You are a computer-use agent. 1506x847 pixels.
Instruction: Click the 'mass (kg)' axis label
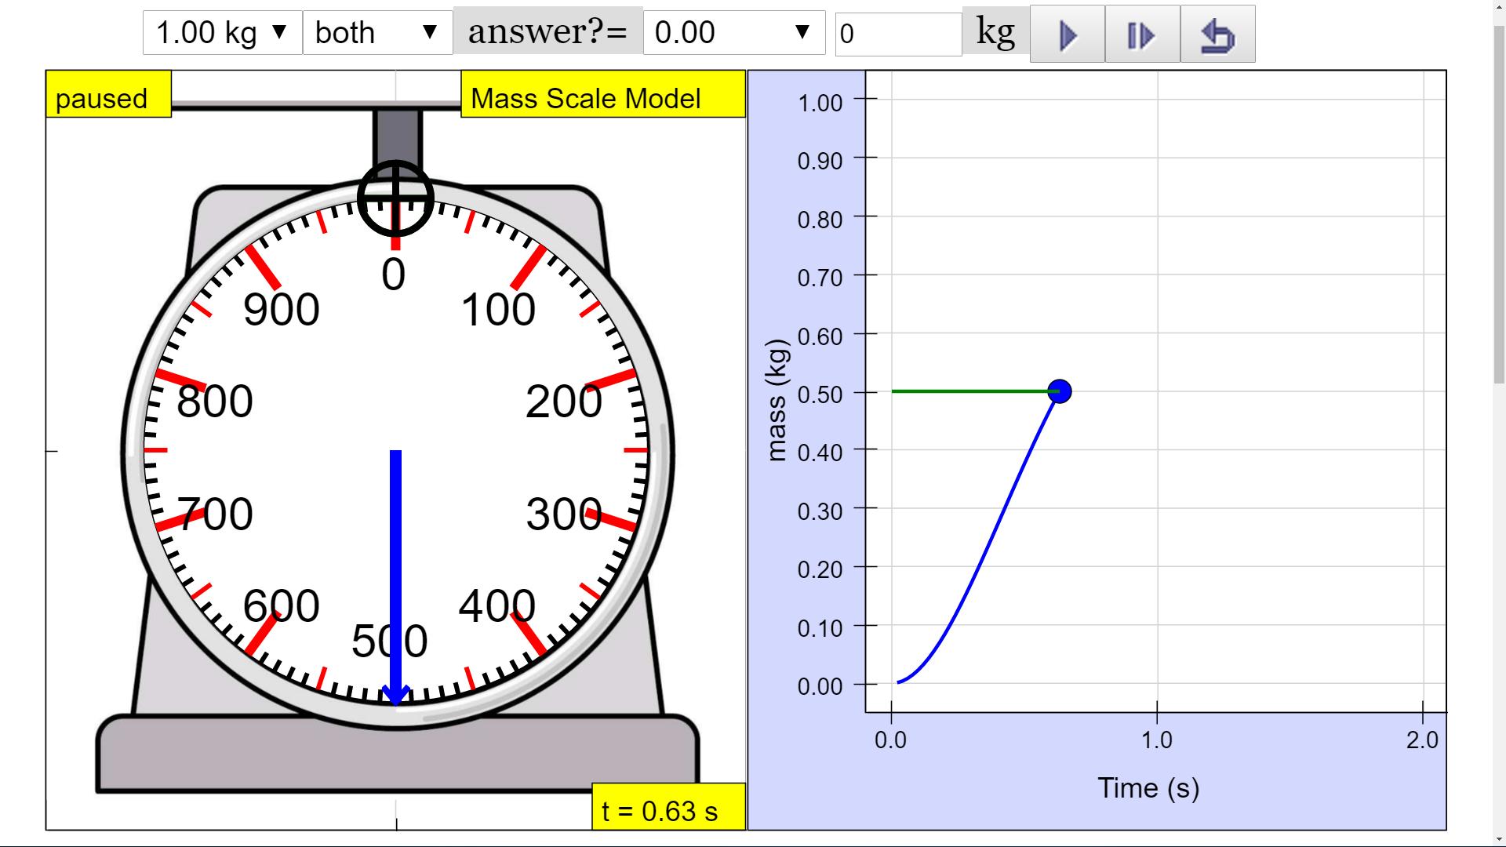click(777, 400)
